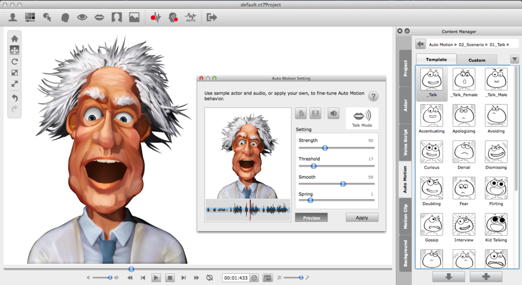Click the custom actor portrait icon in dialog
Image resolution: width=522 pixels, height=285 pixels.
[315, 114]
